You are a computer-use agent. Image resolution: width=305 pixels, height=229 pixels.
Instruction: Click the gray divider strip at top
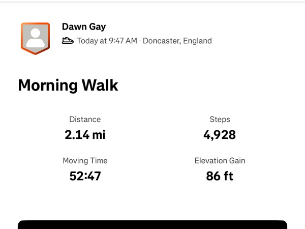click(152, 2)
